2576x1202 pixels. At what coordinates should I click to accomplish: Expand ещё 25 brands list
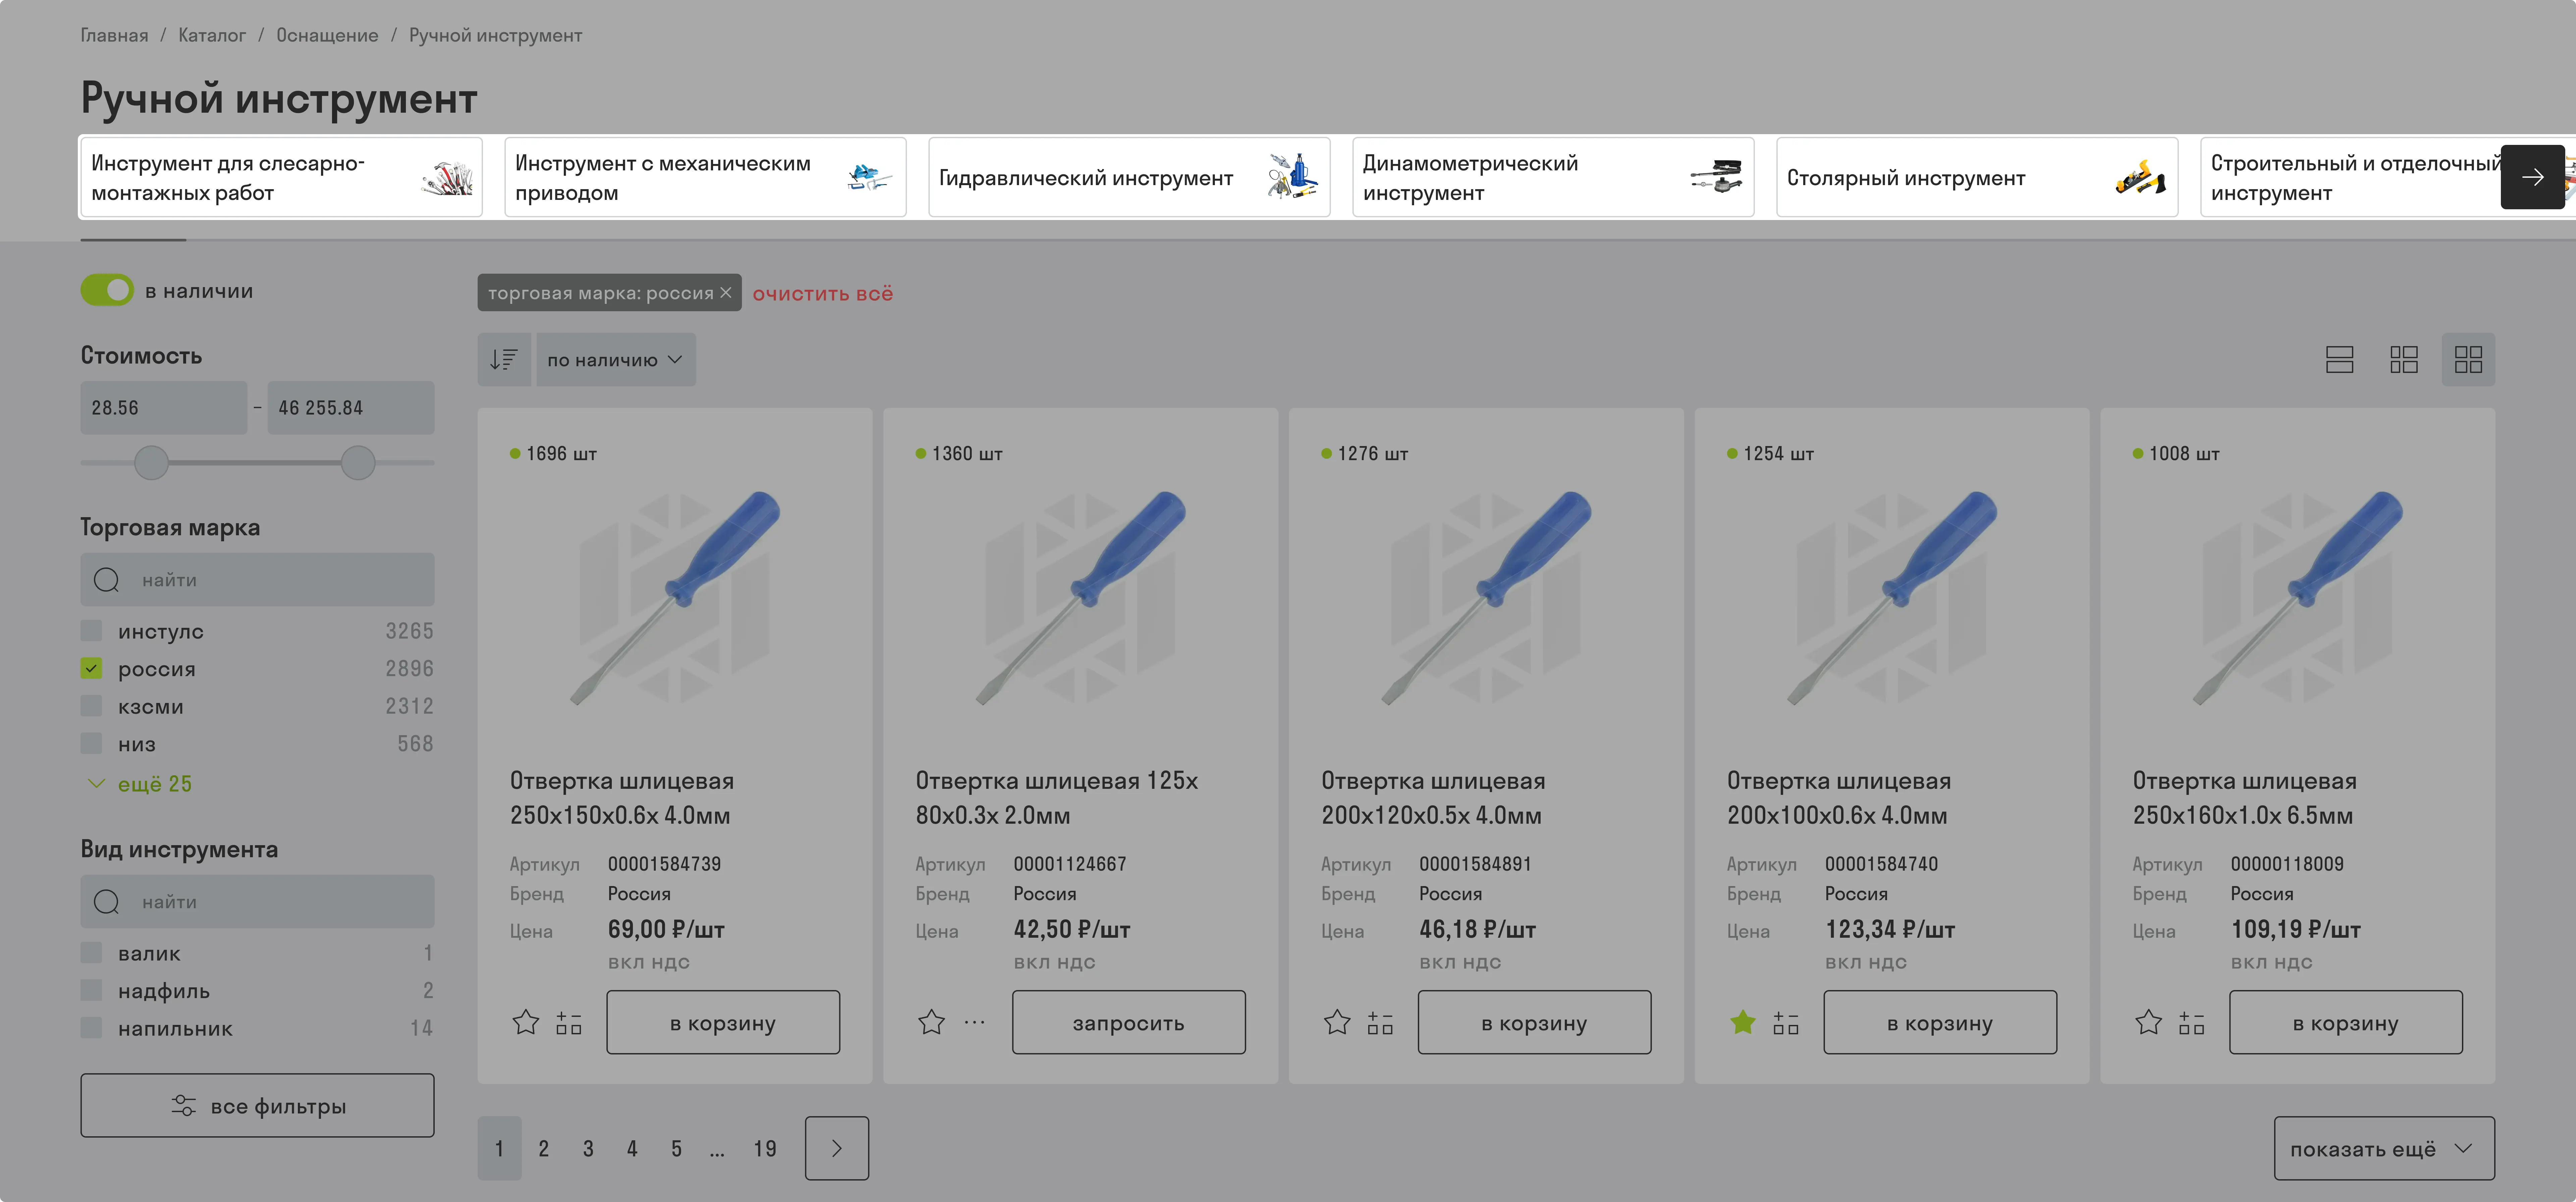(x=140, y=784)
